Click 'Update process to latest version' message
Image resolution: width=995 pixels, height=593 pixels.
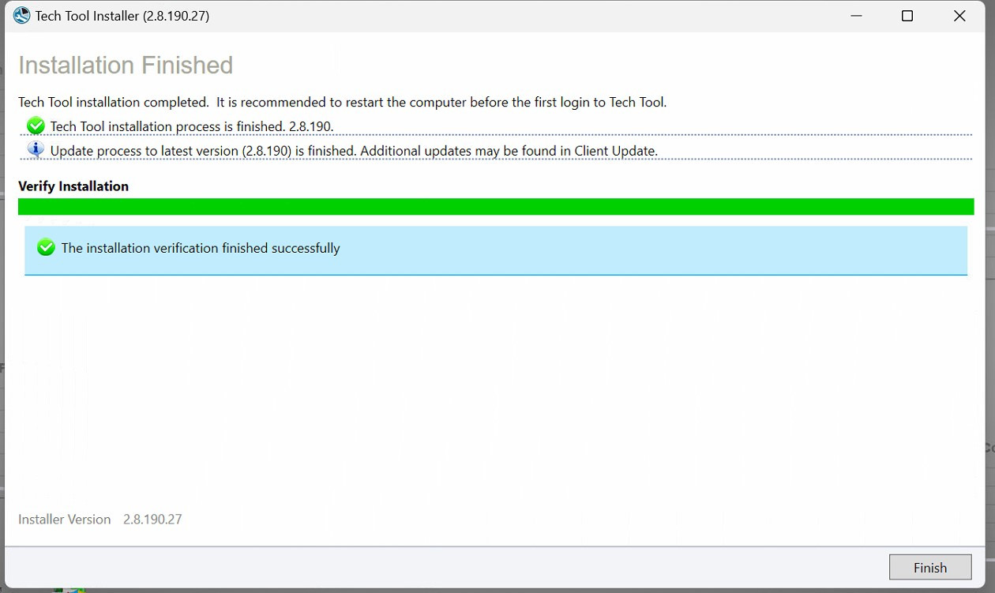tap(354, 151)
